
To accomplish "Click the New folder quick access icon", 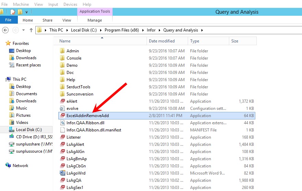I will coord(20,12).
